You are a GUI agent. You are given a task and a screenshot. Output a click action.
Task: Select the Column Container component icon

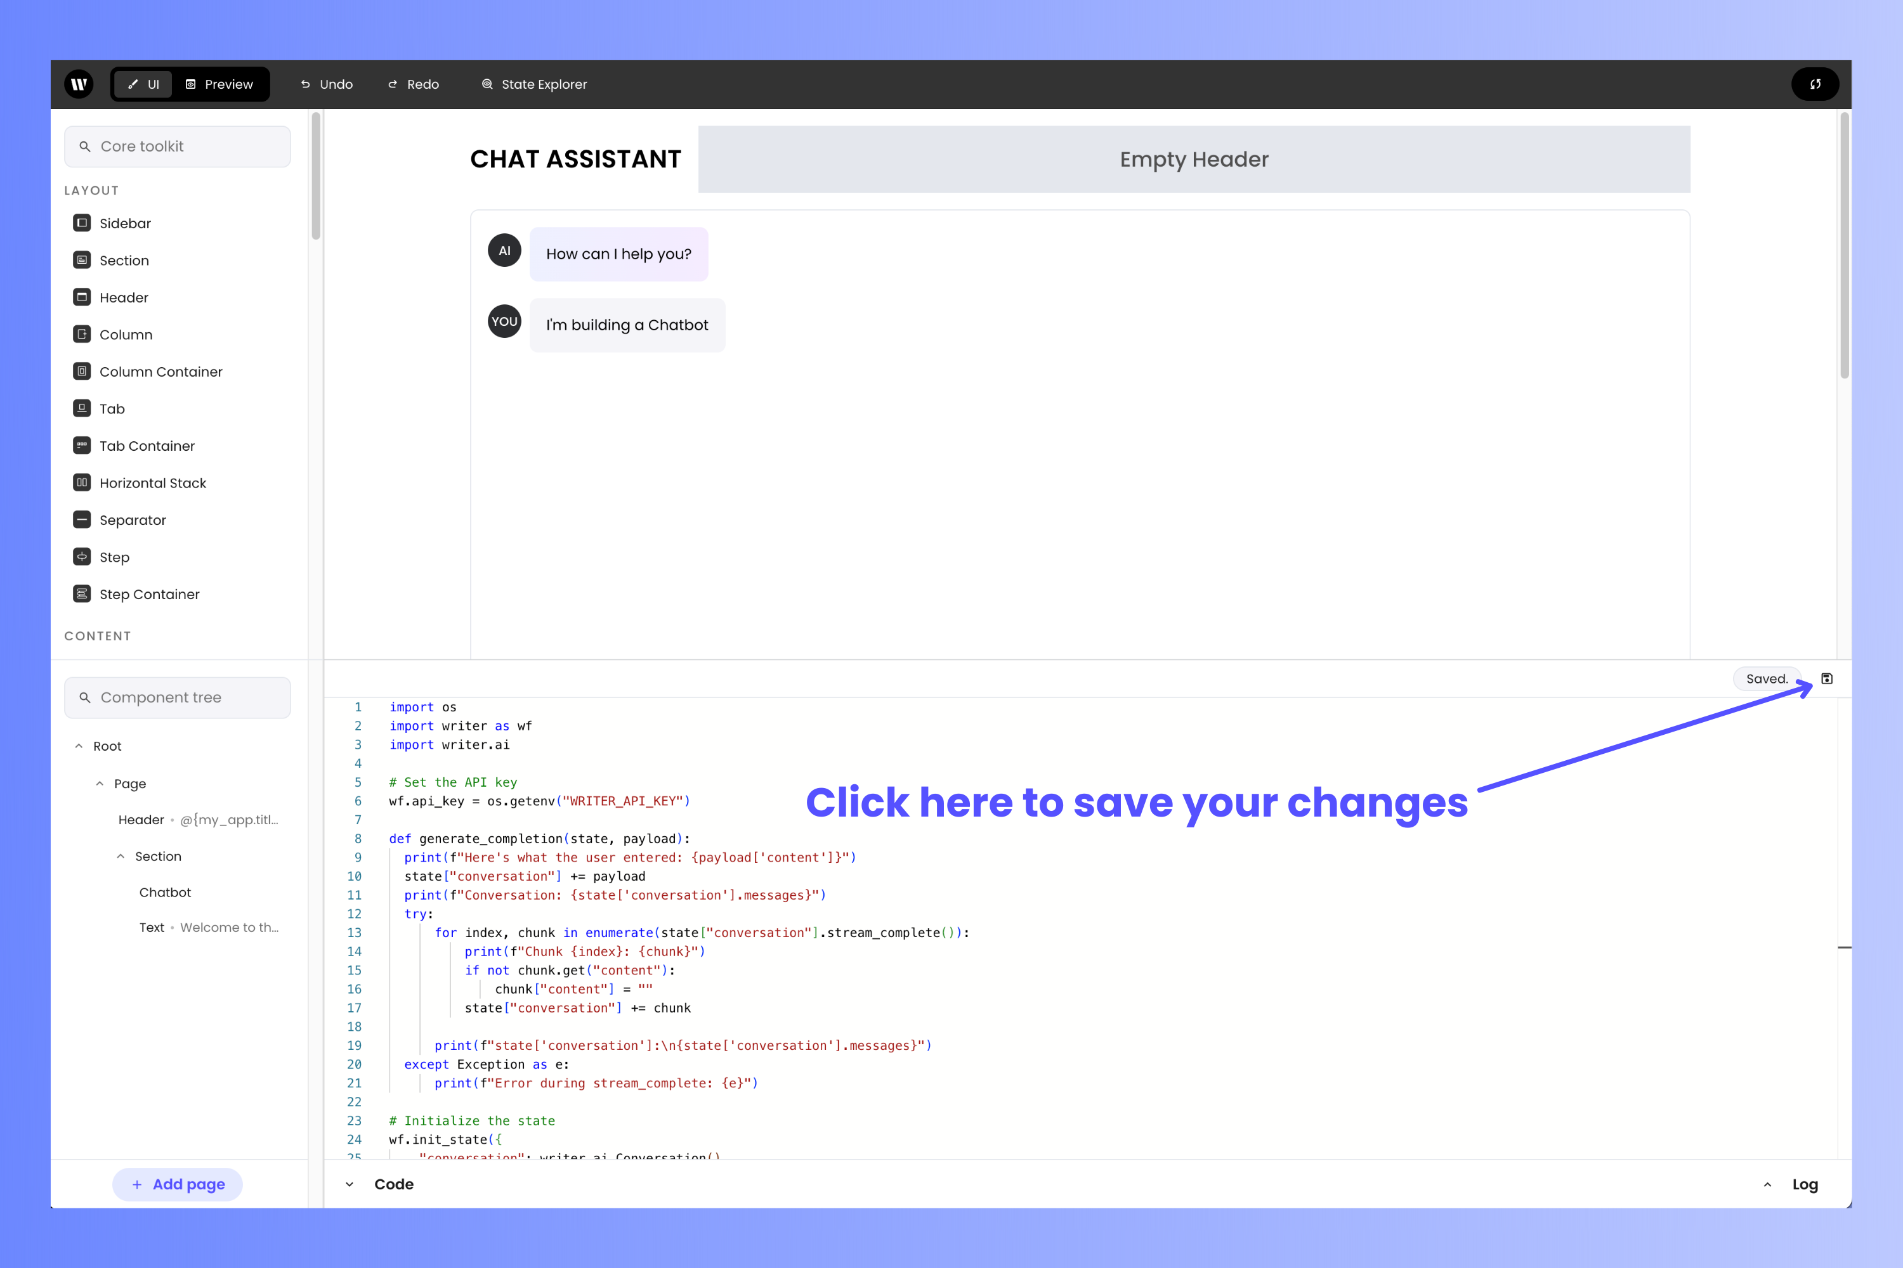pyautogui.click(x=82, y=371)
